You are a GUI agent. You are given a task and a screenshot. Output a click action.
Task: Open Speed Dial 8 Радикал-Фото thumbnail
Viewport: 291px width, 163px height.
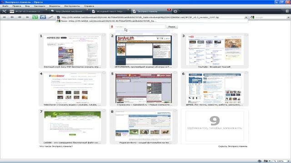tap(144, 126)
